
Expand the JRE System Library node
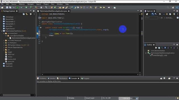(x=4, y=45)
